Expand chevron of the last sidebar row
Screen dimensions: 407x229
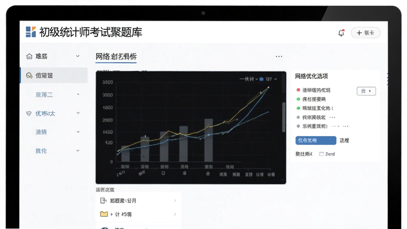coord(78,151)
